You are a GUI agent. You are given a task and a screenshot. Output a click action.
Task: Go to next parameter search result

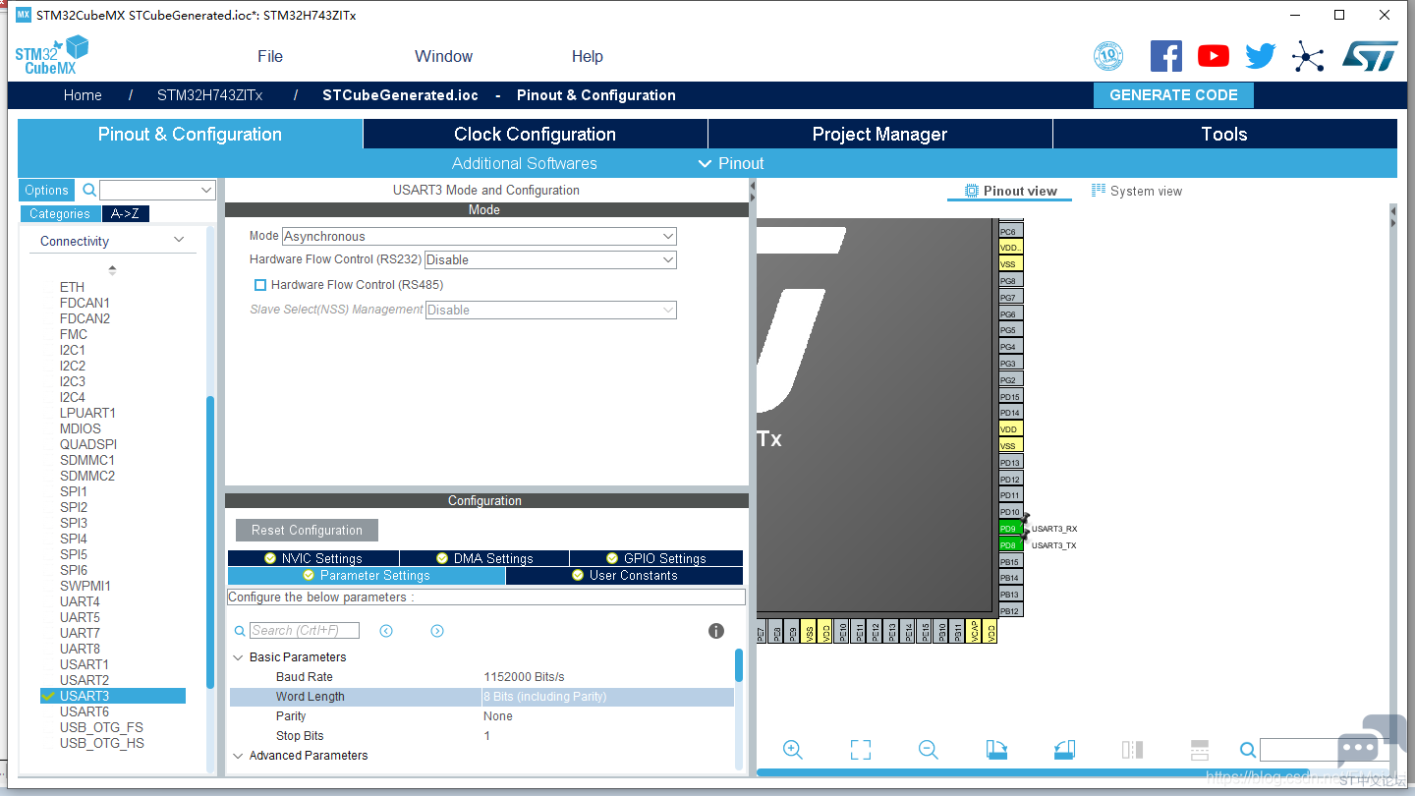tap(437, 631)
